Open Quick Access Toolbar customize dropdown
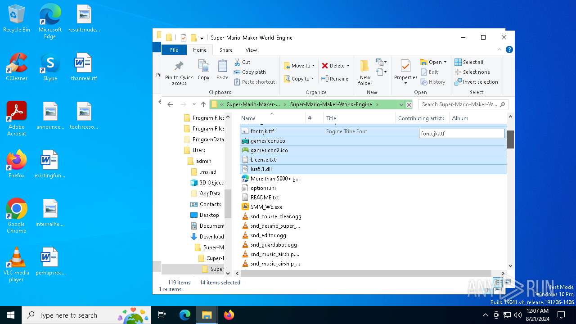 [x=202, y=38]
